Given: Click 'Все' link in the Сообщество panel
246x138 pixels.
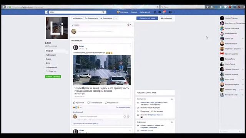Looking at the screenshot, I should pyautogui.click(x=172, y=99).
